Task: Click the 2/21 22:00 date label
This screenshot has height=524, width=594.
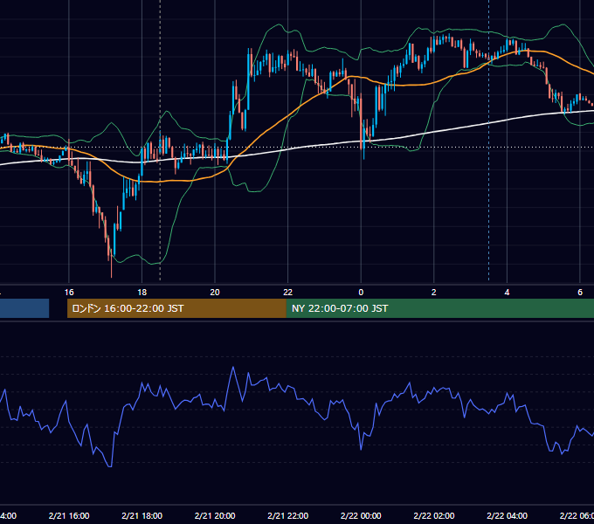Action: point(288,515)
